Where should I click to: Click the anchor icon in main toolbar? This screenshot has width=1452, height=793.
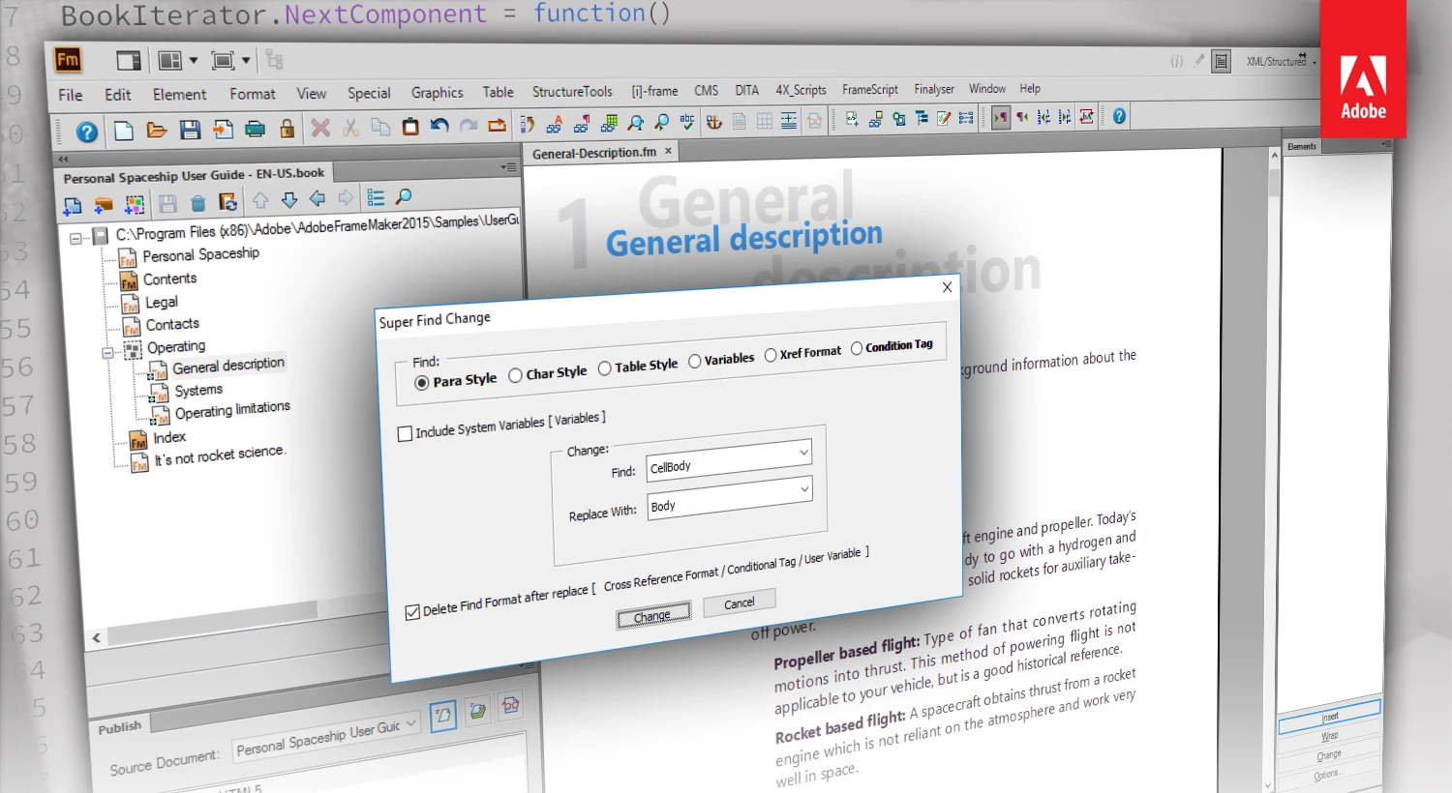coord(714,122)
